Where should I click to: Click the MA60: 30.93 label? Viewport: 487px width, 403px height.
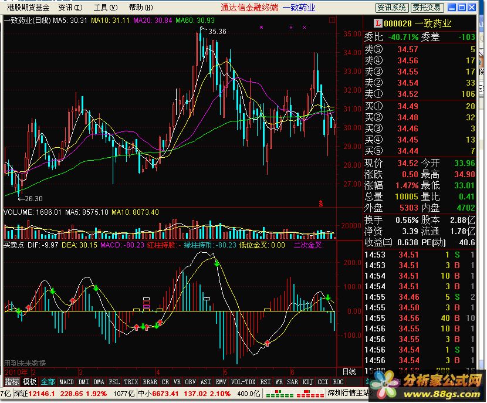coord(195,21)
